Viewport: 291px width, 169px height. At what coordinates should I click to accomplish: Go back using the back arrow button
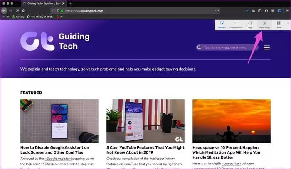tap(4, 11)
